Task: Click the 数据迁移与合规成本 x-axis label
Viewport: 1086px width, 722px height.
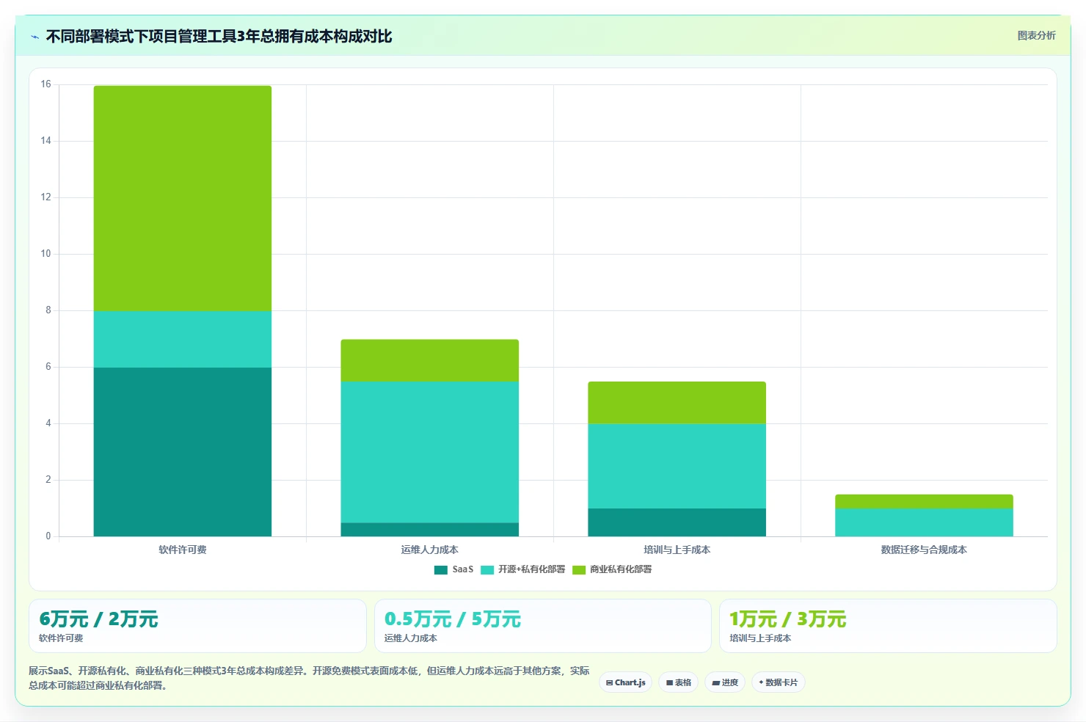Action: [x=924, y=550]
